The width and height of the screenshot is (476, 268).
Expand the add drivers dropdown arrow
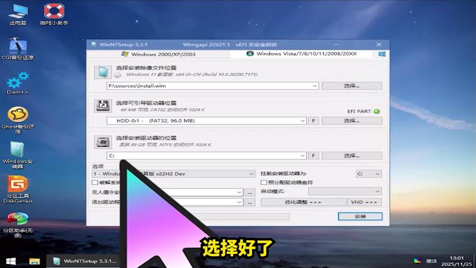click(239, 202)
